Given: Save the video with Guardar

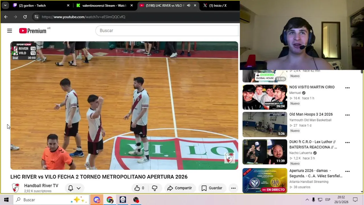Looking at the screenshot, I should pos(212,188).
